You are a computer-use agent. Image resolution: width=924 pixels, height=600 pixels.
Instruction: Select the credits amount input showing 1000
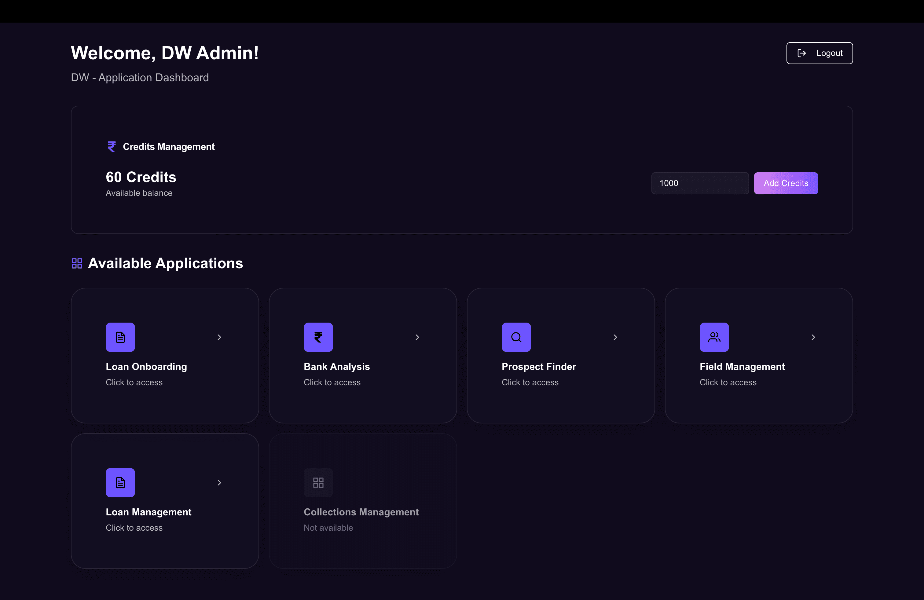coord(700,183)
